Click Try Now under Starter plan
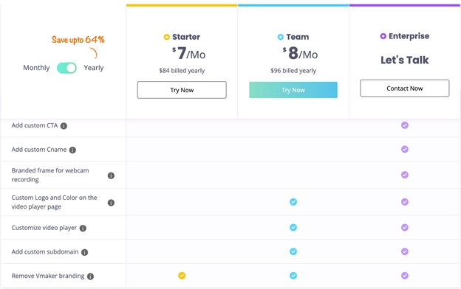The height and width of the screenshot is (289, 461). [x=182, y=90]
